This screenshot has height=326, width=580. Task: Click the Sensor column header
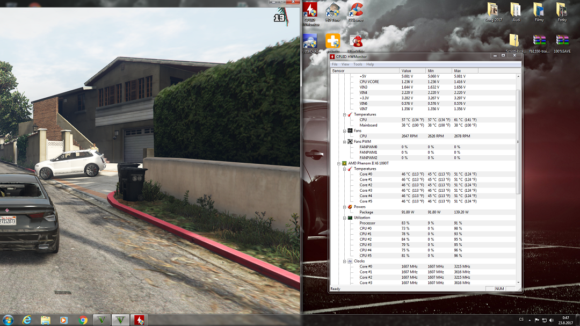pos(365,71)
